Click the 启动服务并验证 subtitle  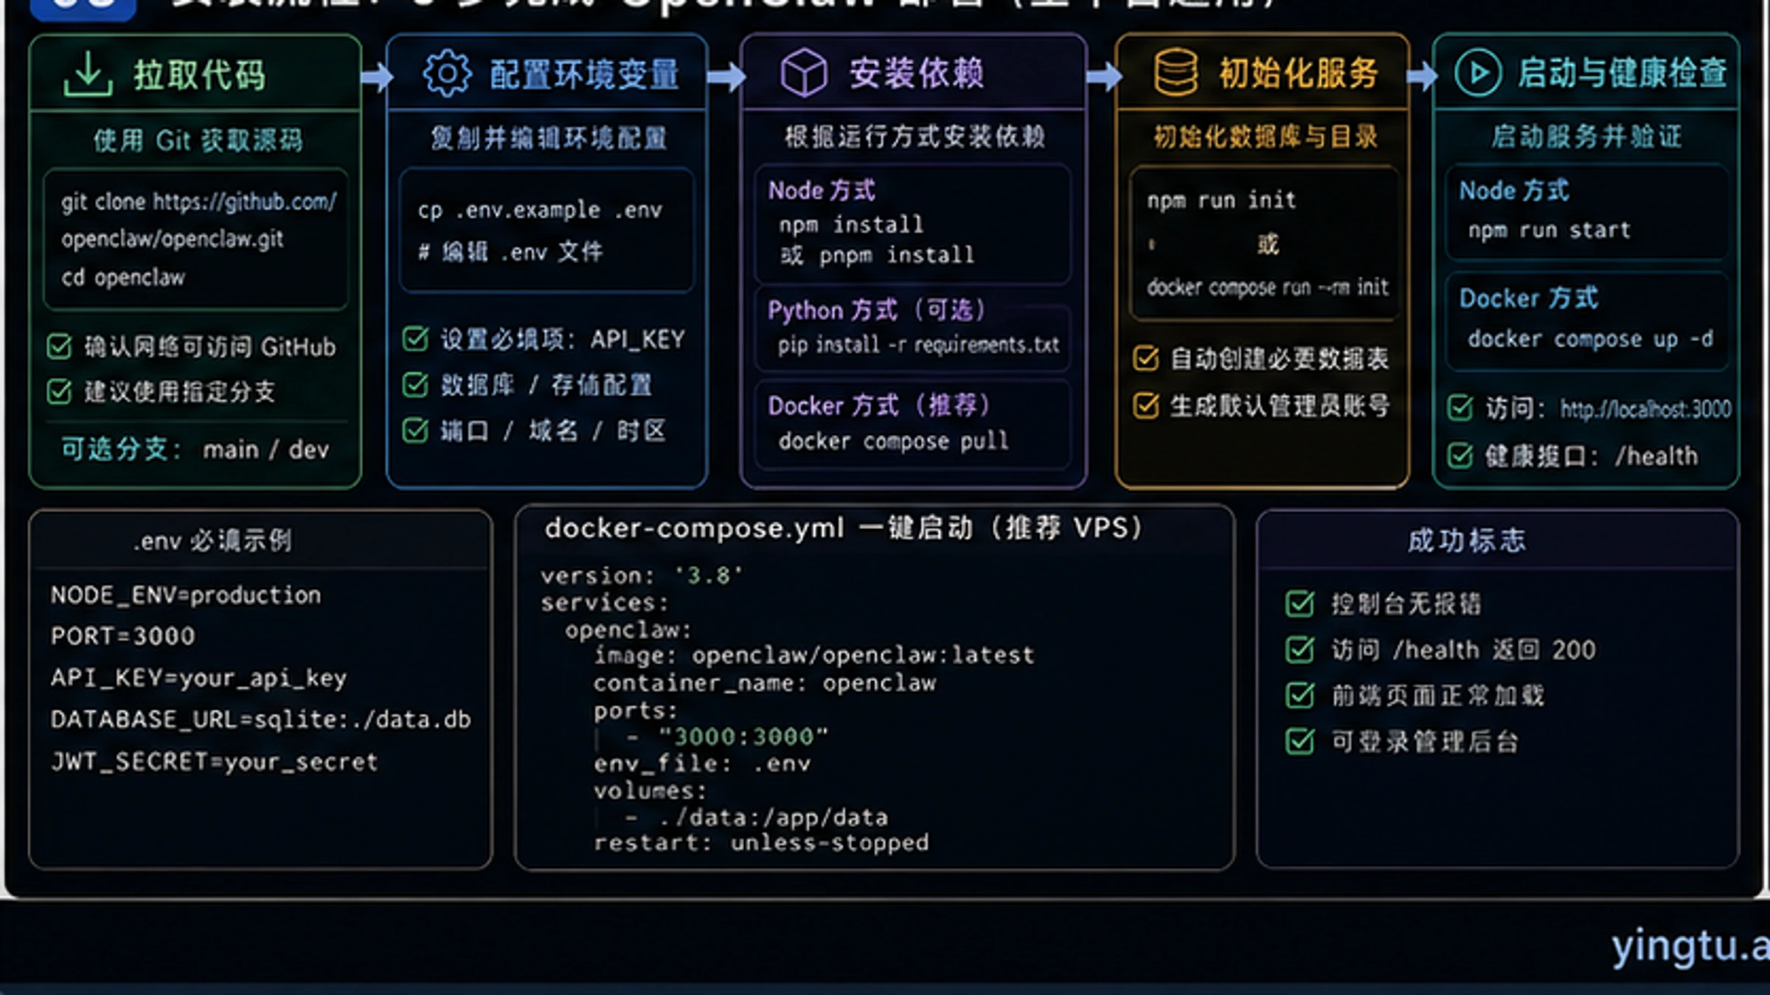1587,136
